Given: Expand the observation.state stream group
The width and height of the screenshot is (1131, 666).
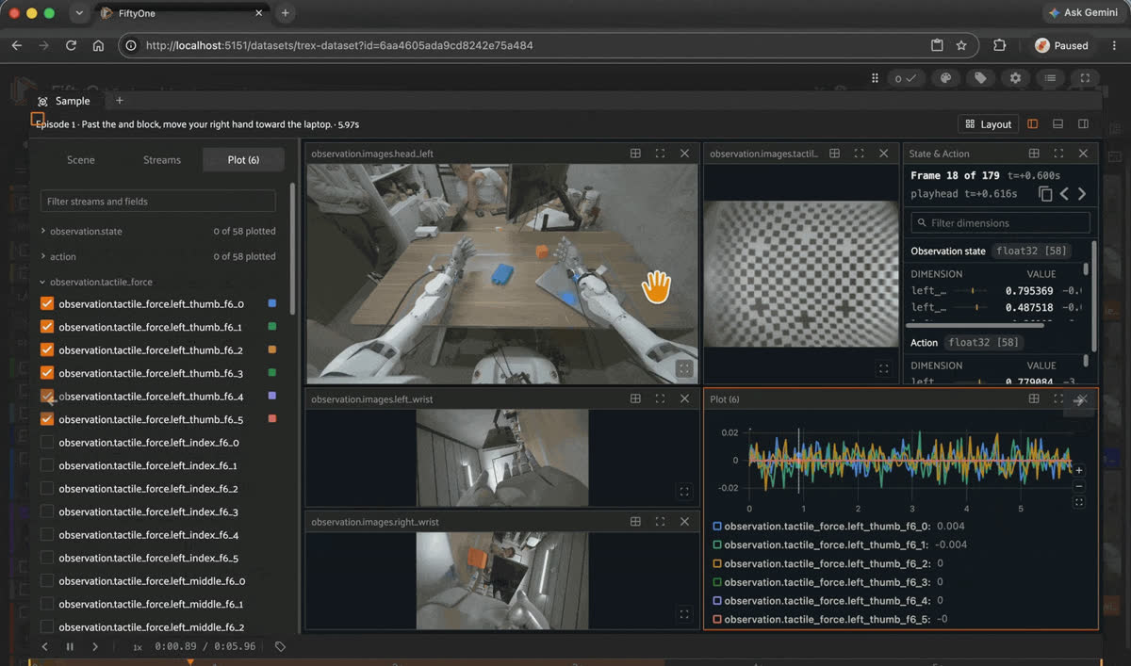Looking at the screenshot, I should 43,231.
